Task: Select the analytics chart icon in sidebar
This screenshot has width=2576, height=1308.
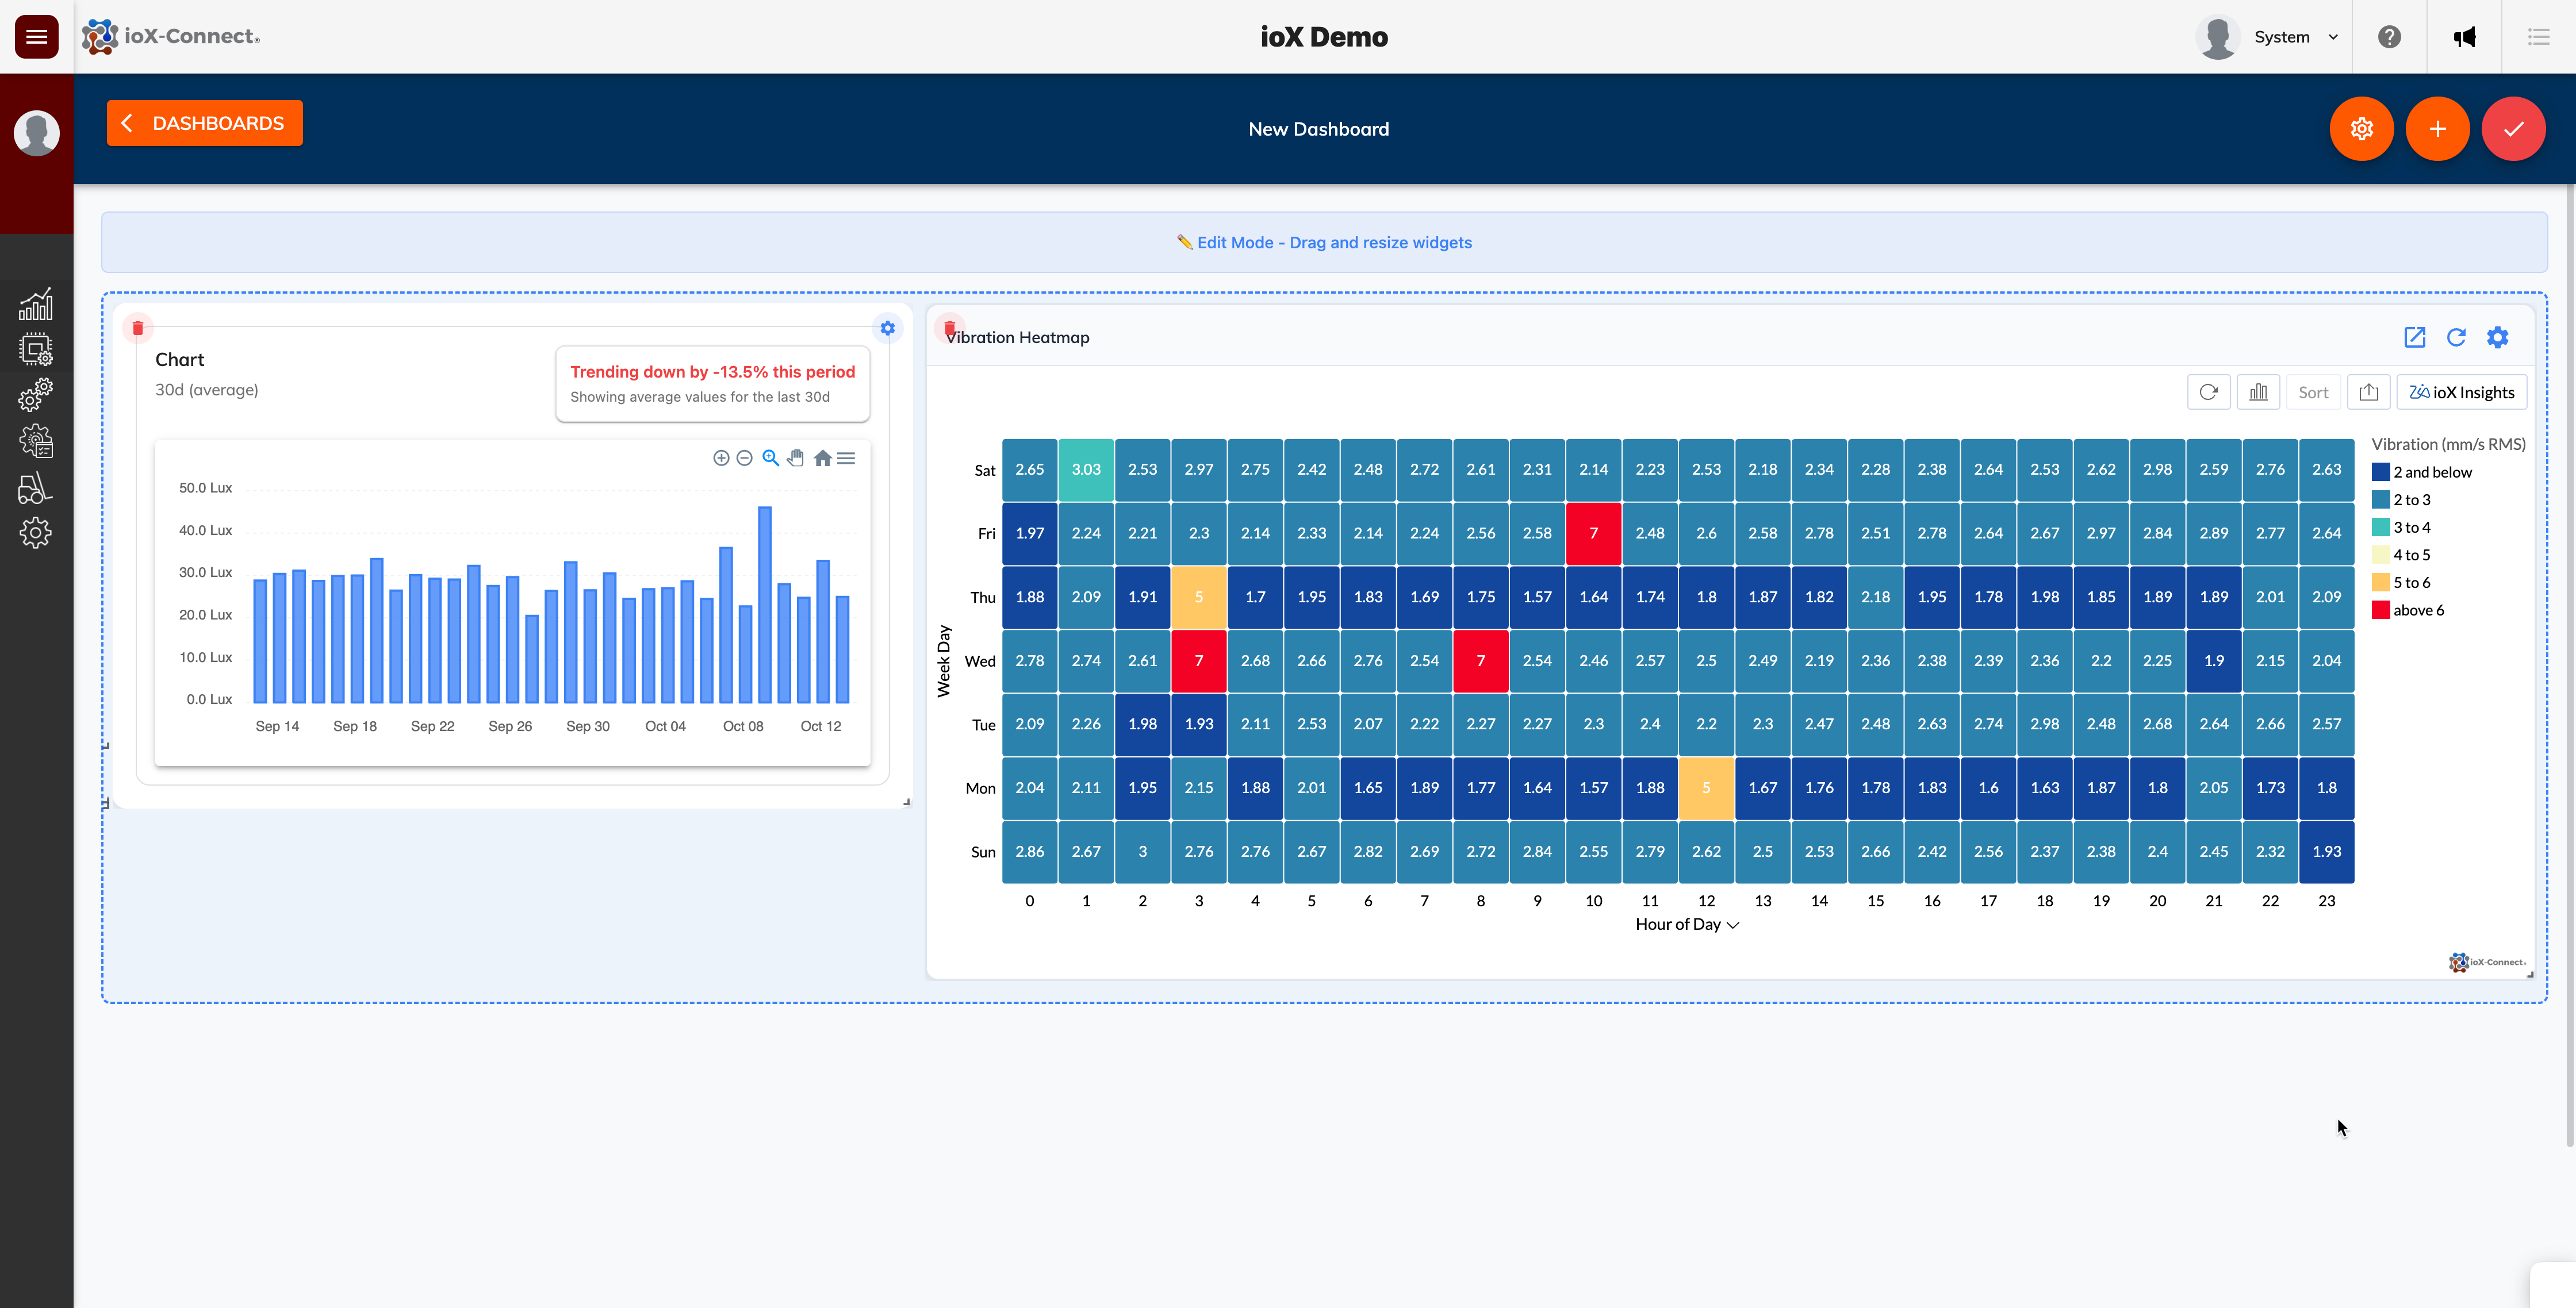Action: [36, 303]
